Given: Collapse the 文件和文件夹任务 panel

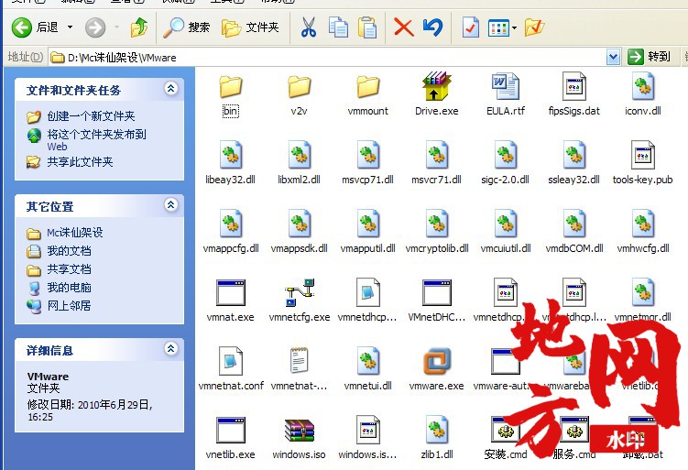Looking at the screenshot, I should (x=170, y=88).
